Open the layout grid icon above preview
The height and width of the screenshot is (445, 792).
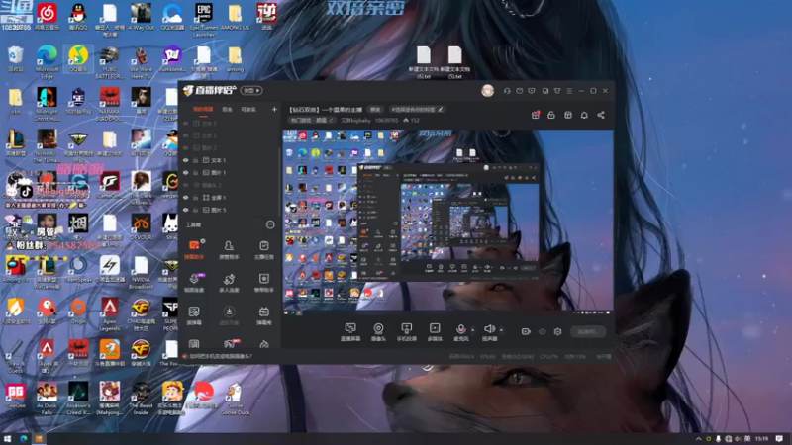[567, 115]
